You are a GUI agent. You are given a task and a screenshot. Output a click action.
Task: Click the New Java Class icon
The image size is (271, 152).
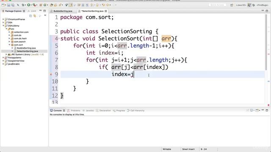tap(45, 5)
